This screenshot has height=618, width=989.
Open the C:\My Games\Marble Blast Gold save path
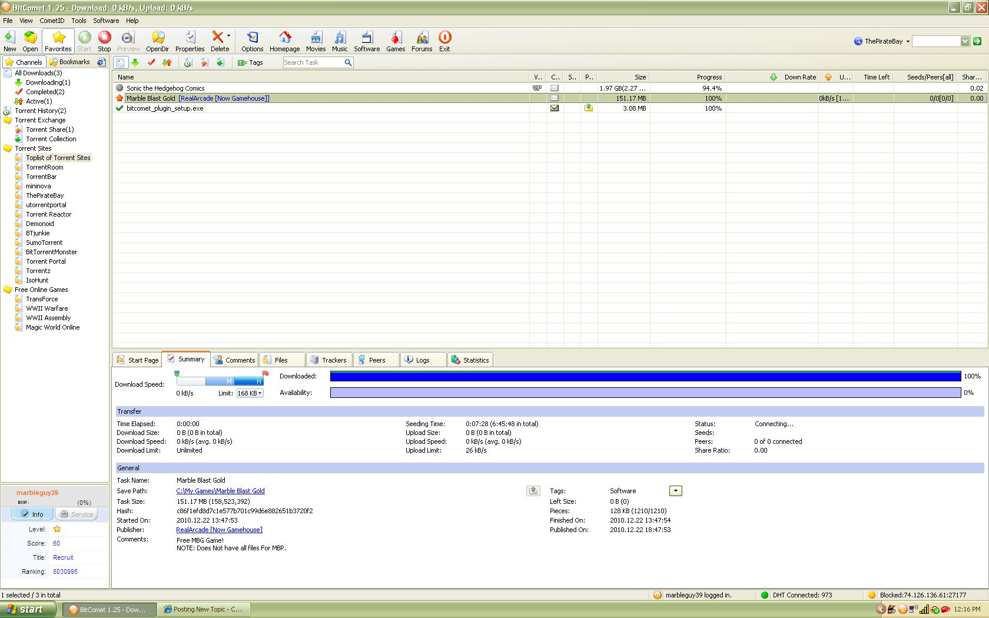(220, 491)
